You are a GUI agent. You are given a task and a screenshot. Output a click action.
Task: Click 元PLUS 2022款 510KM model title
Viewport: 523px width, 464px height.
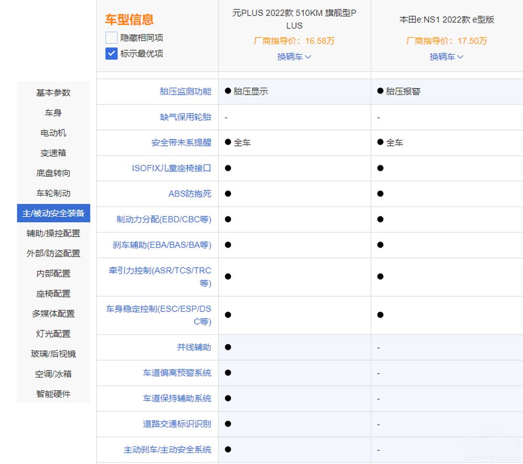pos(294,19)
